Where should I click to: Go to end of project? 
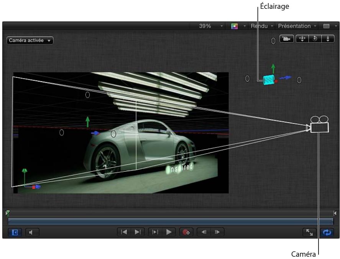point(138,232)
